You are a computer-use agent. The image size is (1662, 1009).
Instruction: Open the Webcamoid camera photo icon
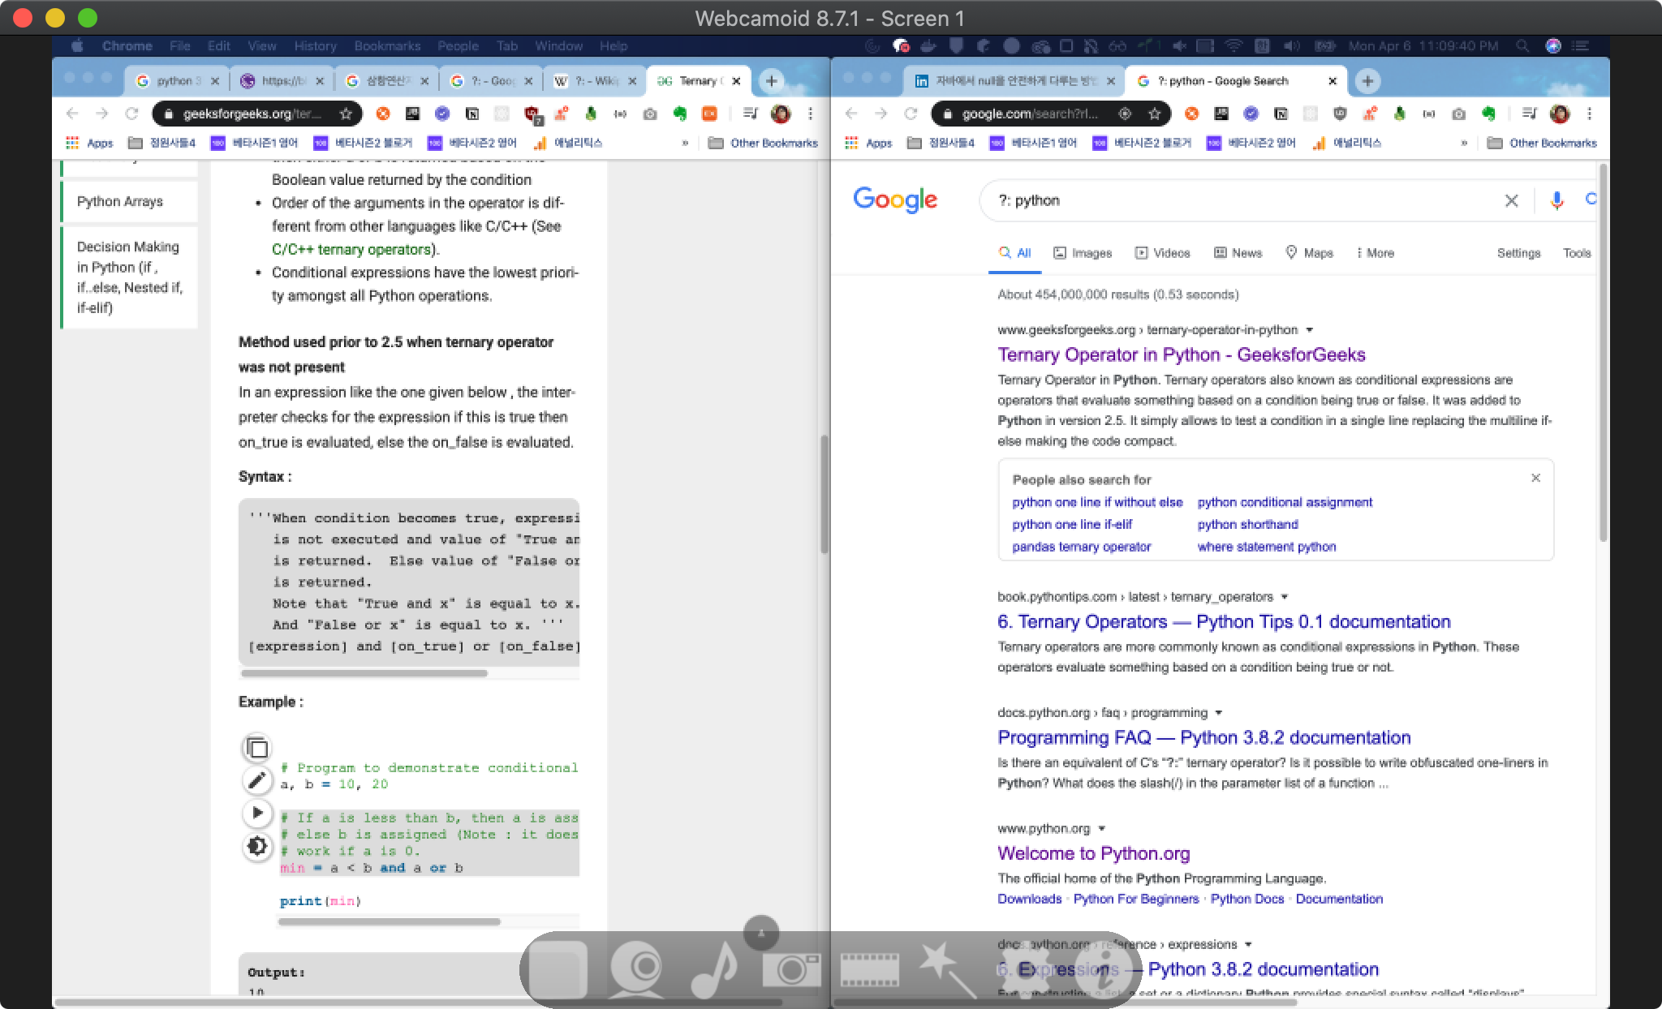(x=791, y=968)
